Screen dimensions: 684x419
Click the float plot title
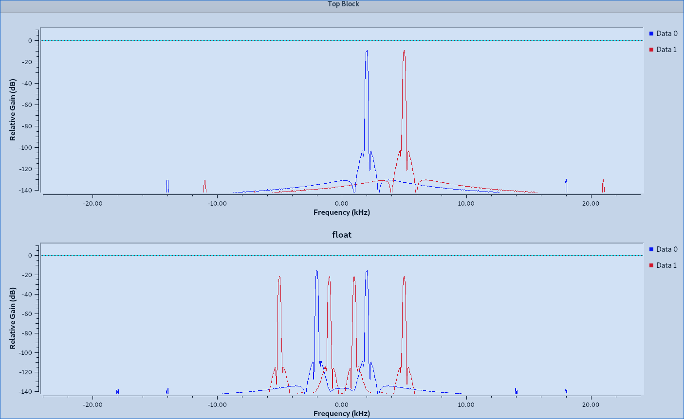click(342, 235)
